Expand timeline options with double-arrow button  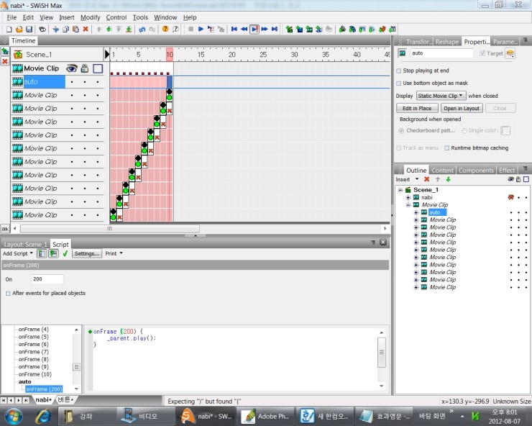click(x=5, y=229)
